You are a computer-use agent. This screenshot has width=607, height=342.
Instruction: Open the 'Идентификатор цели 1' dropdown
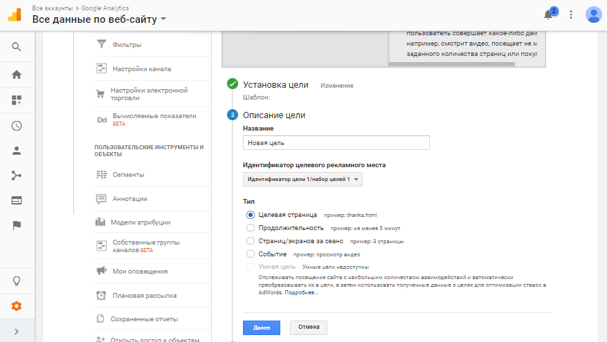click(303, 180)
